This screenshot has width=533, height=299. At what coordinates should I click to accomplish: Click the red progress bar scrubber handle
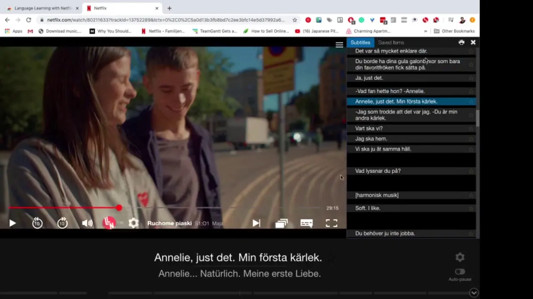coord(119,208)
